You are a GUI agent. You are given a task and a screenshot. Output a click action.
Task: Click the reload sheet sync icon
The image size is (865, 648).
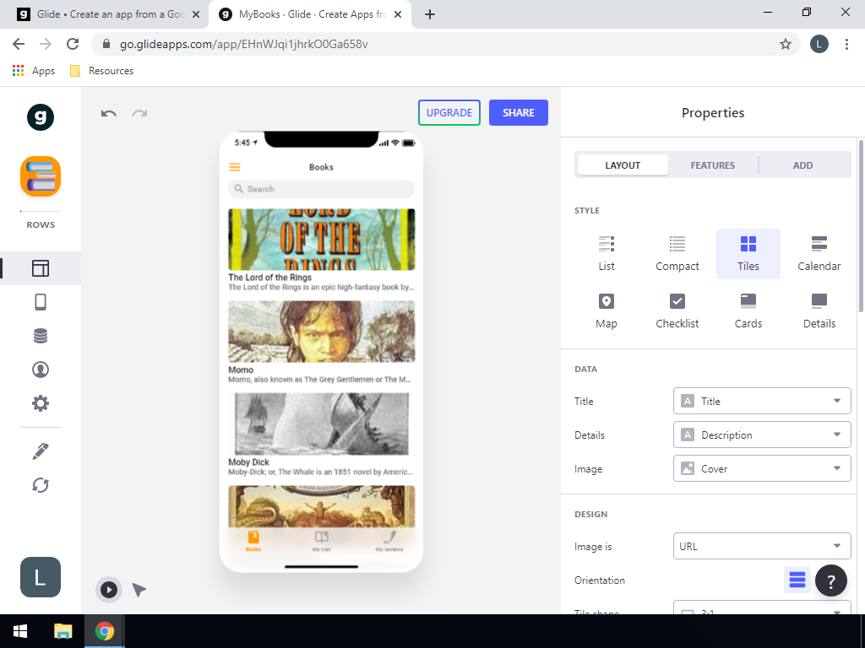click(x=41, y=485)
